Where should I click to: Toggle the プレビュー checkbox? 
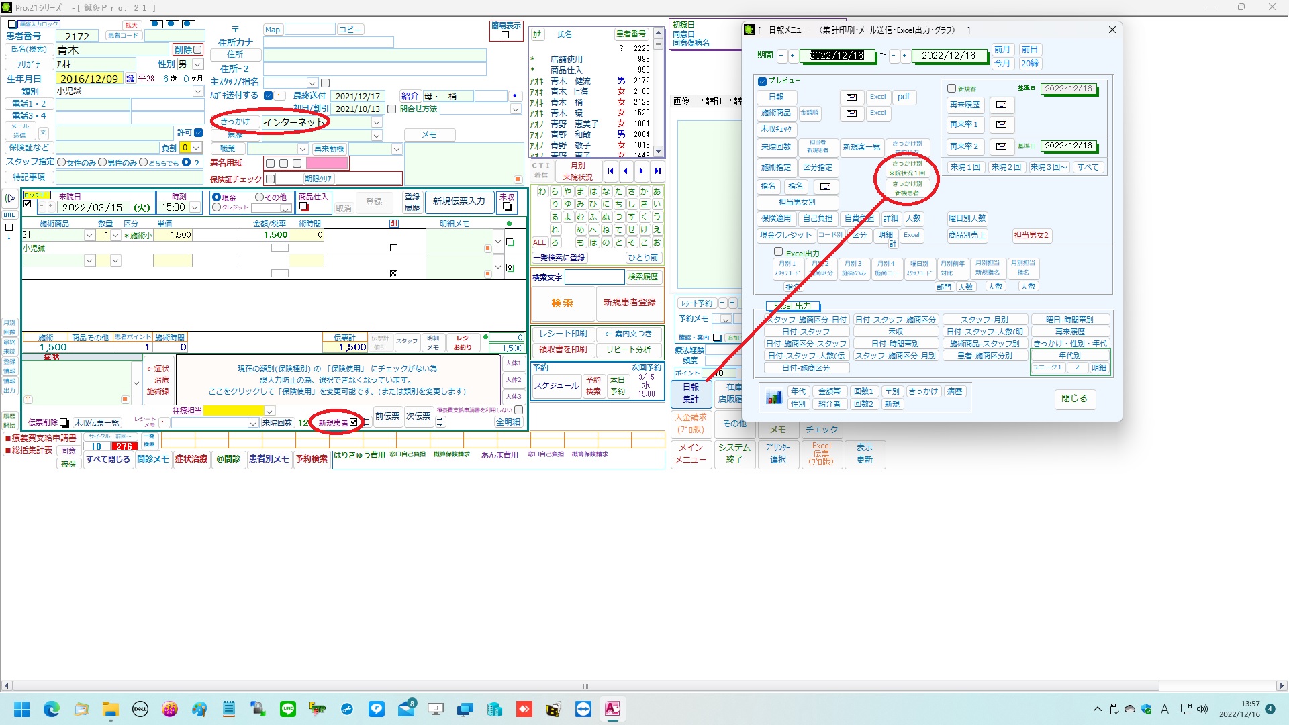pos(762,81)
